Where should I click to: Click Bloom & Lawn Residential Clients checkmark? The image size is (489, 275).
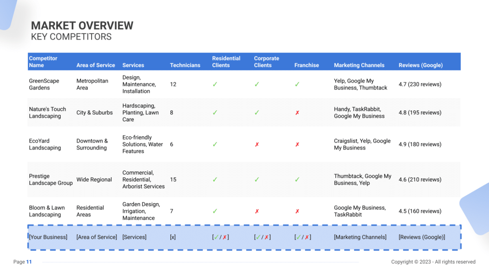(x=215, y=211)
